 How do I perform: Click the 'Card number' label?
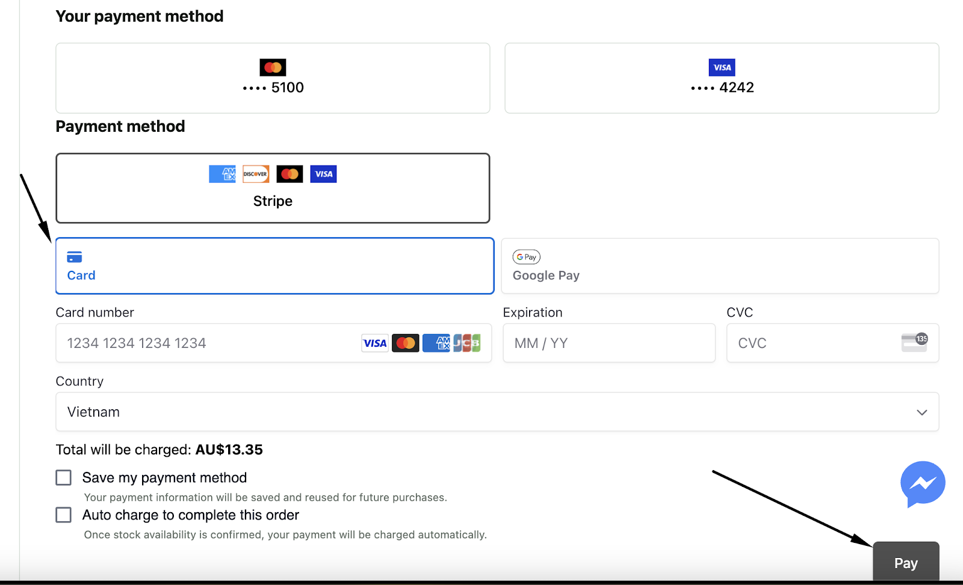[95, 312]
